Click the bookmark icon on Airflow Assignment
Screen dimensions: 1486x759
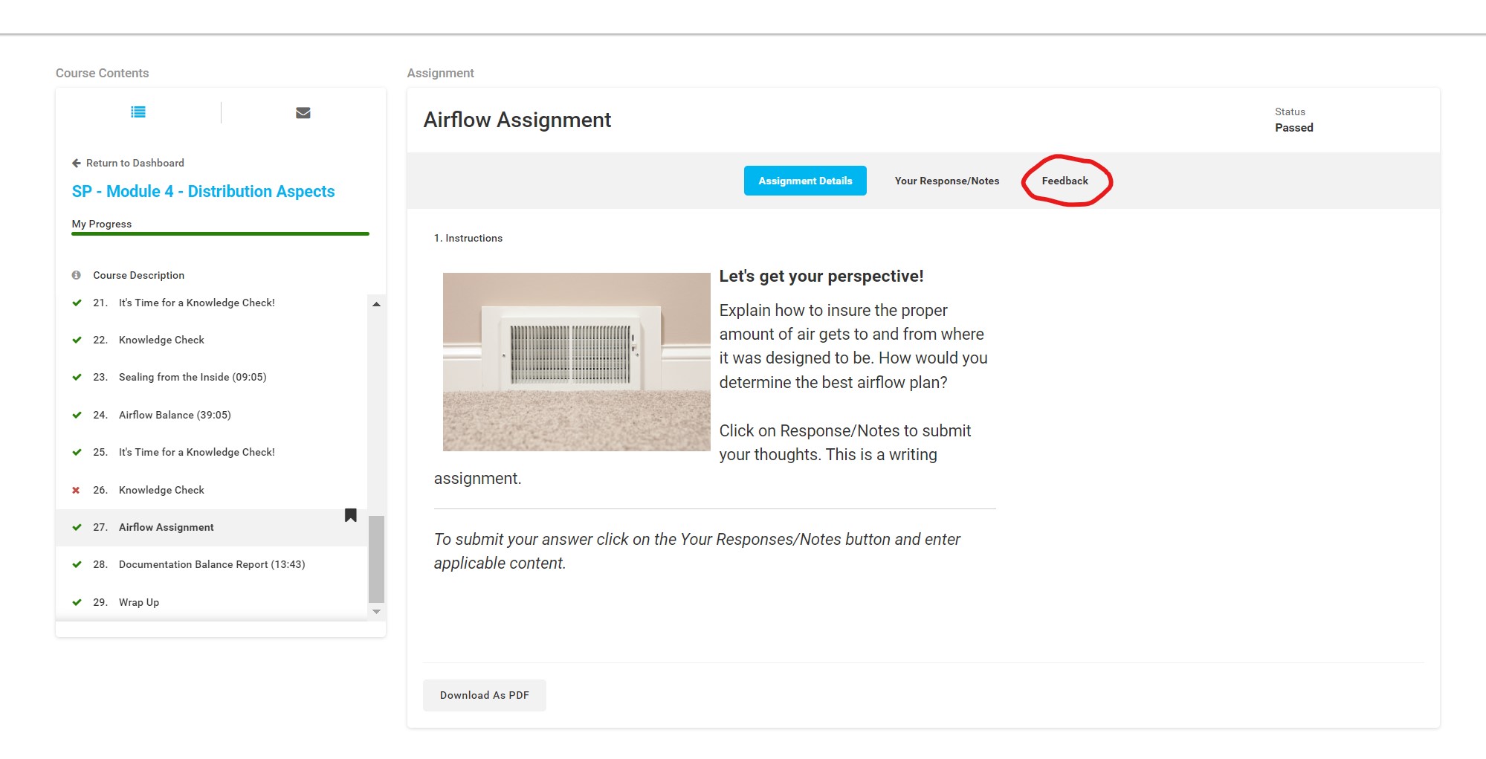351,515
